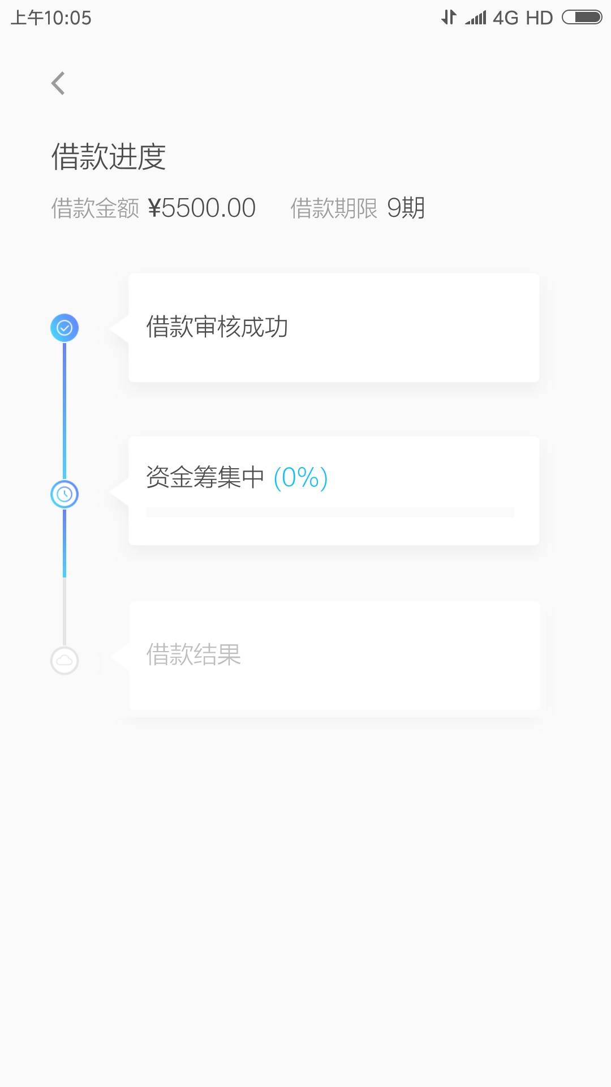Tap the blue checkmark step icon
Viewport: 611px width, 1087px height.
click(x=64, y=328)
